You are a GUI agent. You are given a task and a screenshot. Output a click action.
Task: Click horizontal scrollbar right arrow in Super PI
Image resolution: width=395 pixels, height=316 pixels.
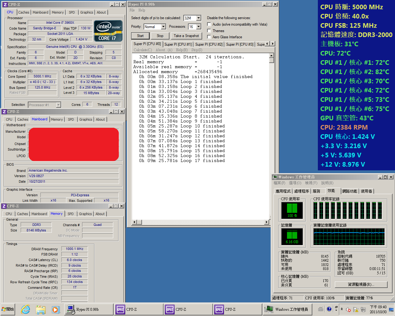click(267, 222)
